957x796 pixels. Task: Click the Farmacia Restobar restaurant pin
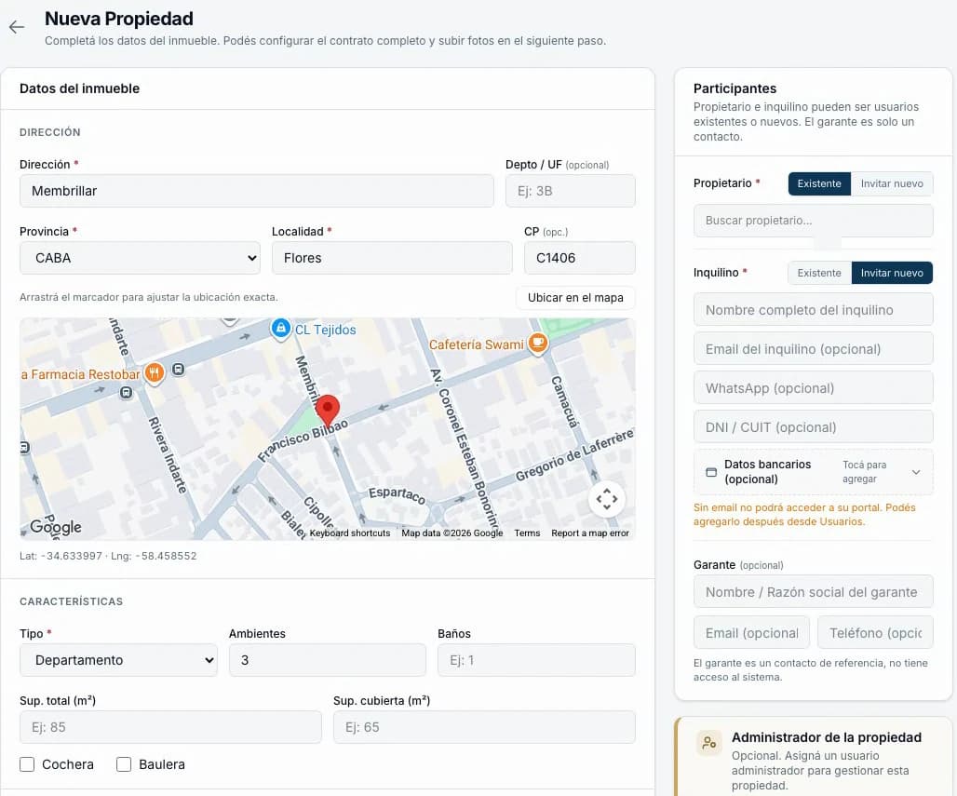154,373
